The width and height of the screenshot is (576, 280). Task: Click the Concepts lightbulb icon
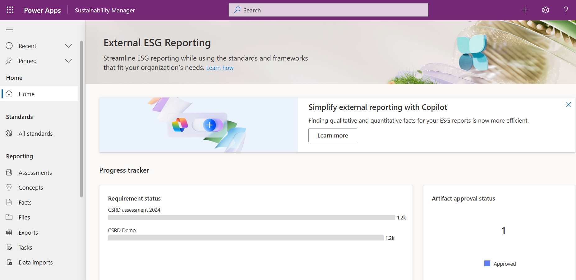pyautogui.click(x=9, y=187)
